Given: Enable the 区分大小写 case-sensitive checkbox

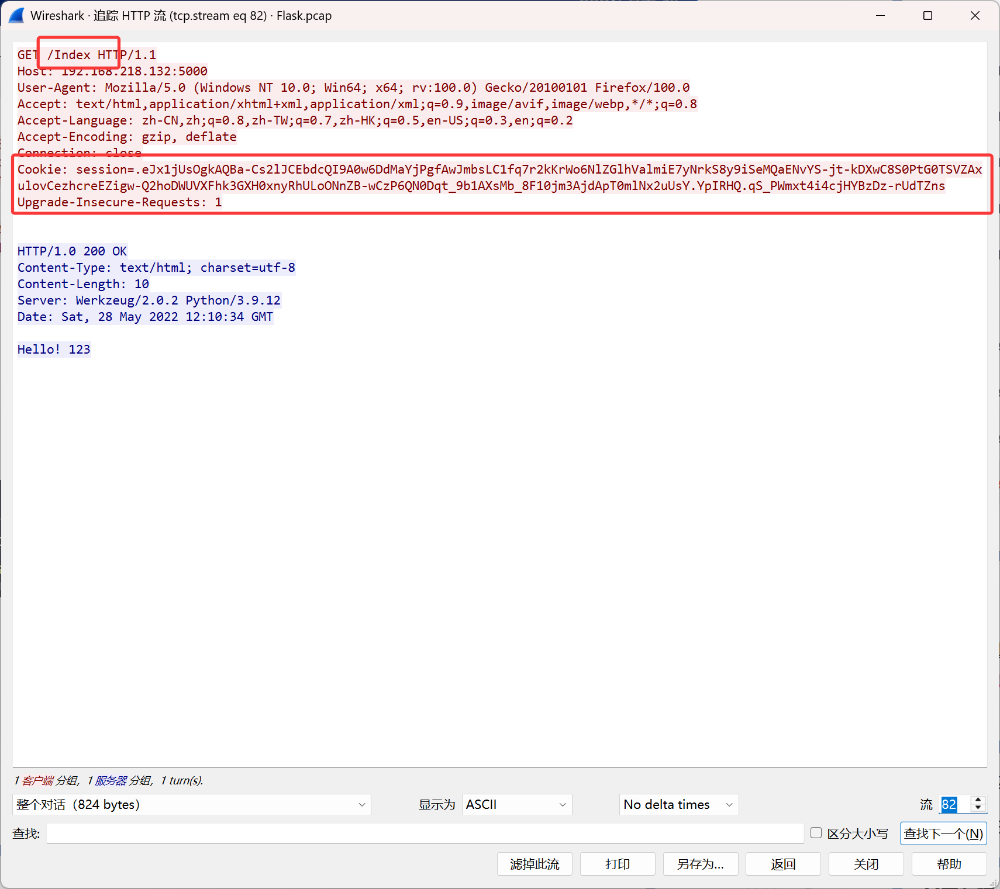Looking at the screenshot, I should tap(816, 833).
